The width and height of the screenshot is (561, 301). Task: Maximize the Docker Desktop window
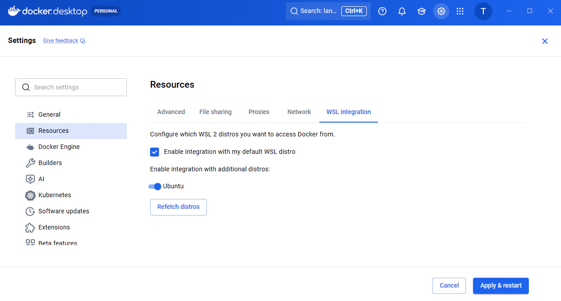point(530,11)
